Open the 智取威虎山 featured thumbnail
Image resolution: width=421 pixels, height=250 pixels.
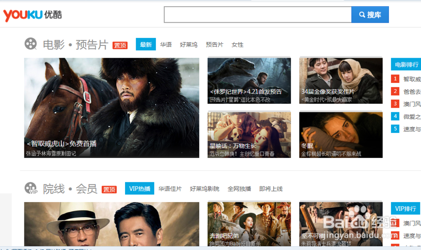pos(112,108)
